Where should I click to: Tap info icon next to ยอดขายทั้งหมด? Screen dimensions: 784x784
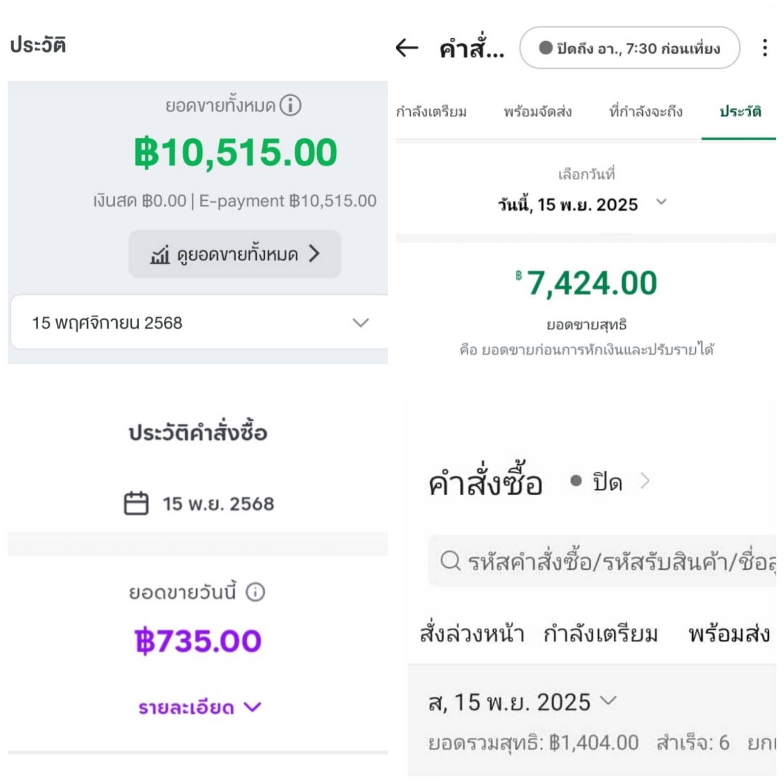[x=290, y=105]
